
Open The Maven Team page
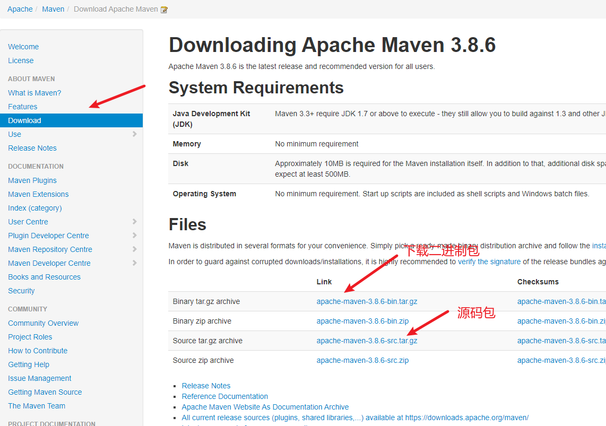tap(37, 406)
